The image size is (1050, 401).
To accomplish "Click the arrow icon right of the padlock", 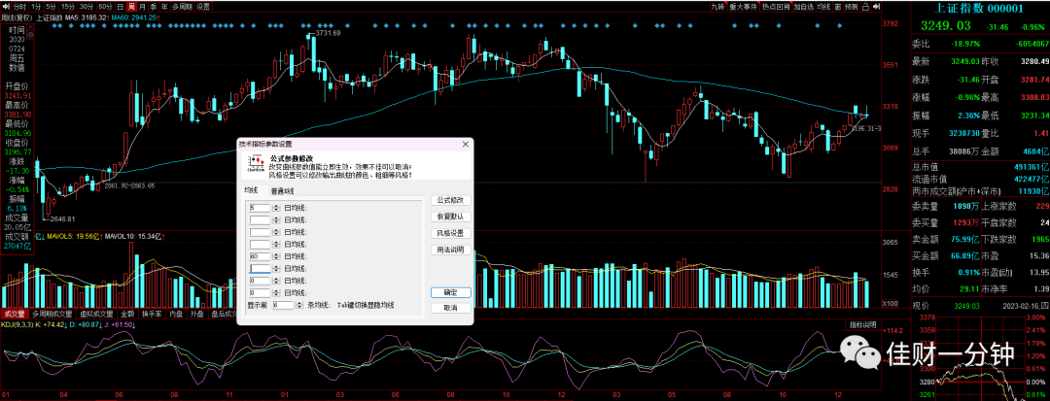I will coord(877,6).
